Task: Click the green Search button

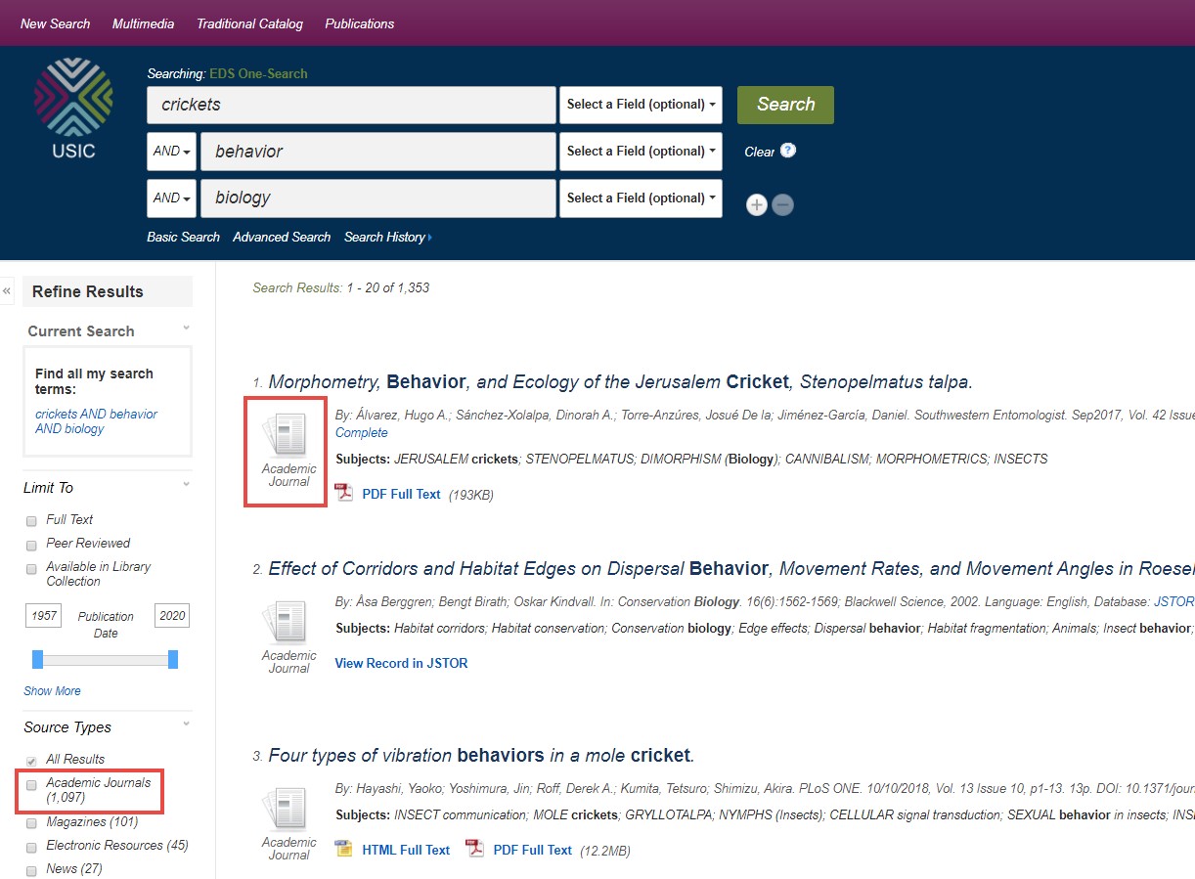Action: (785, 105)
